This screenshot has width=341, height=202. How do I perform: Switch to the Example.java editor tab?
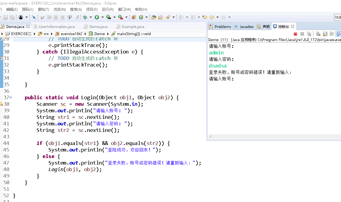[x=130, y=26]
